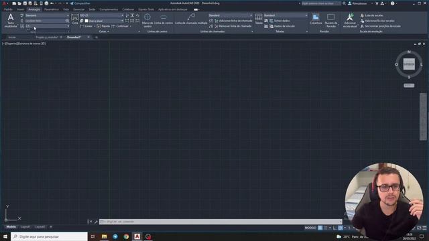Switch to the Iniciar document tab
Image resolution: width=429 pixels, height=241 pixels.
coord(12,37)
